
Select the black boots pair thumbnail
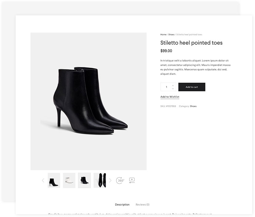pos(84,180)
